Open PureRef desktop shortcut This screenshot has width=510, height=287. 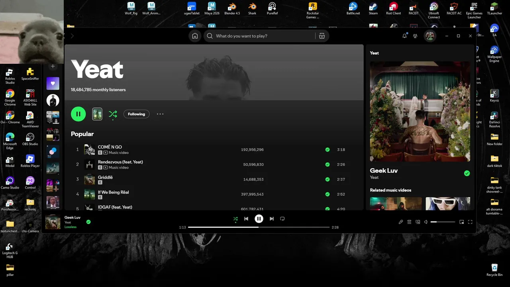pos(272,9)
